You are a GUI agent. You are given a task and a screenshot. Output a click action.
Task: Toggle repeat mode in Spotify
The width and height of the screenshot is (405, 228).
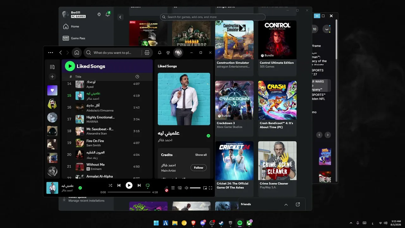pyautogui.click(x=147, y=186)
